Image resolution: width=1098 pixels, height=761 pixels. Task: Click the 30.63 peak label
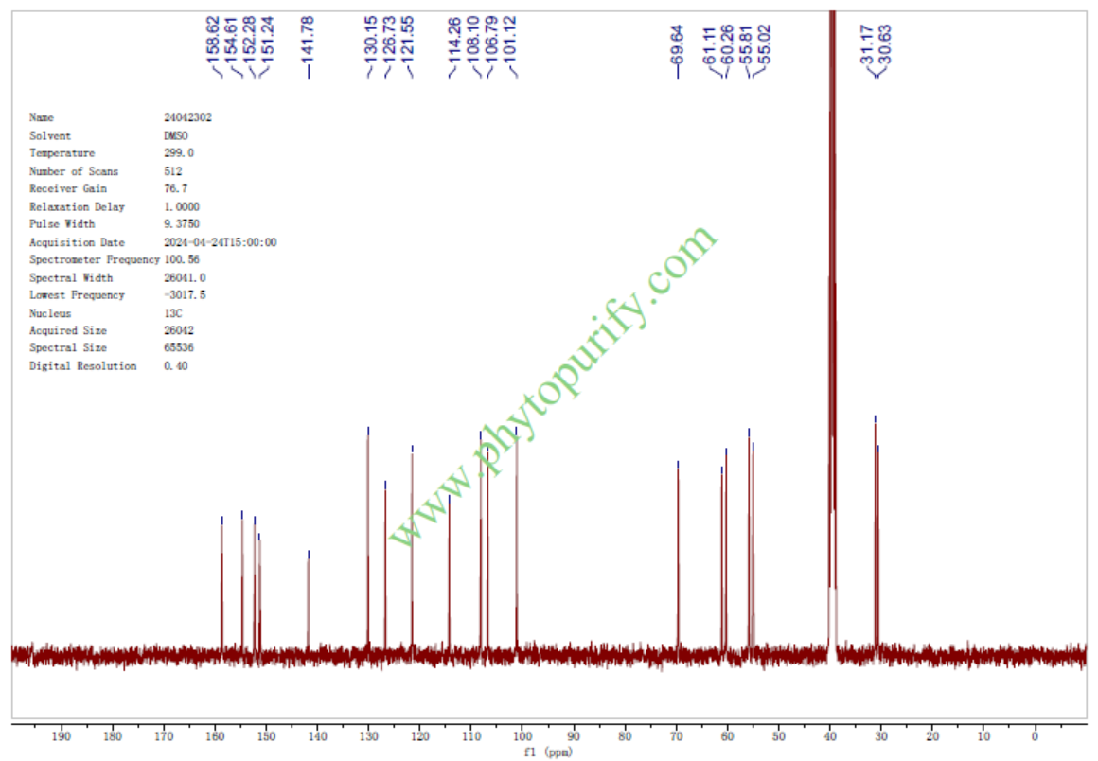[x=885, y=44]
